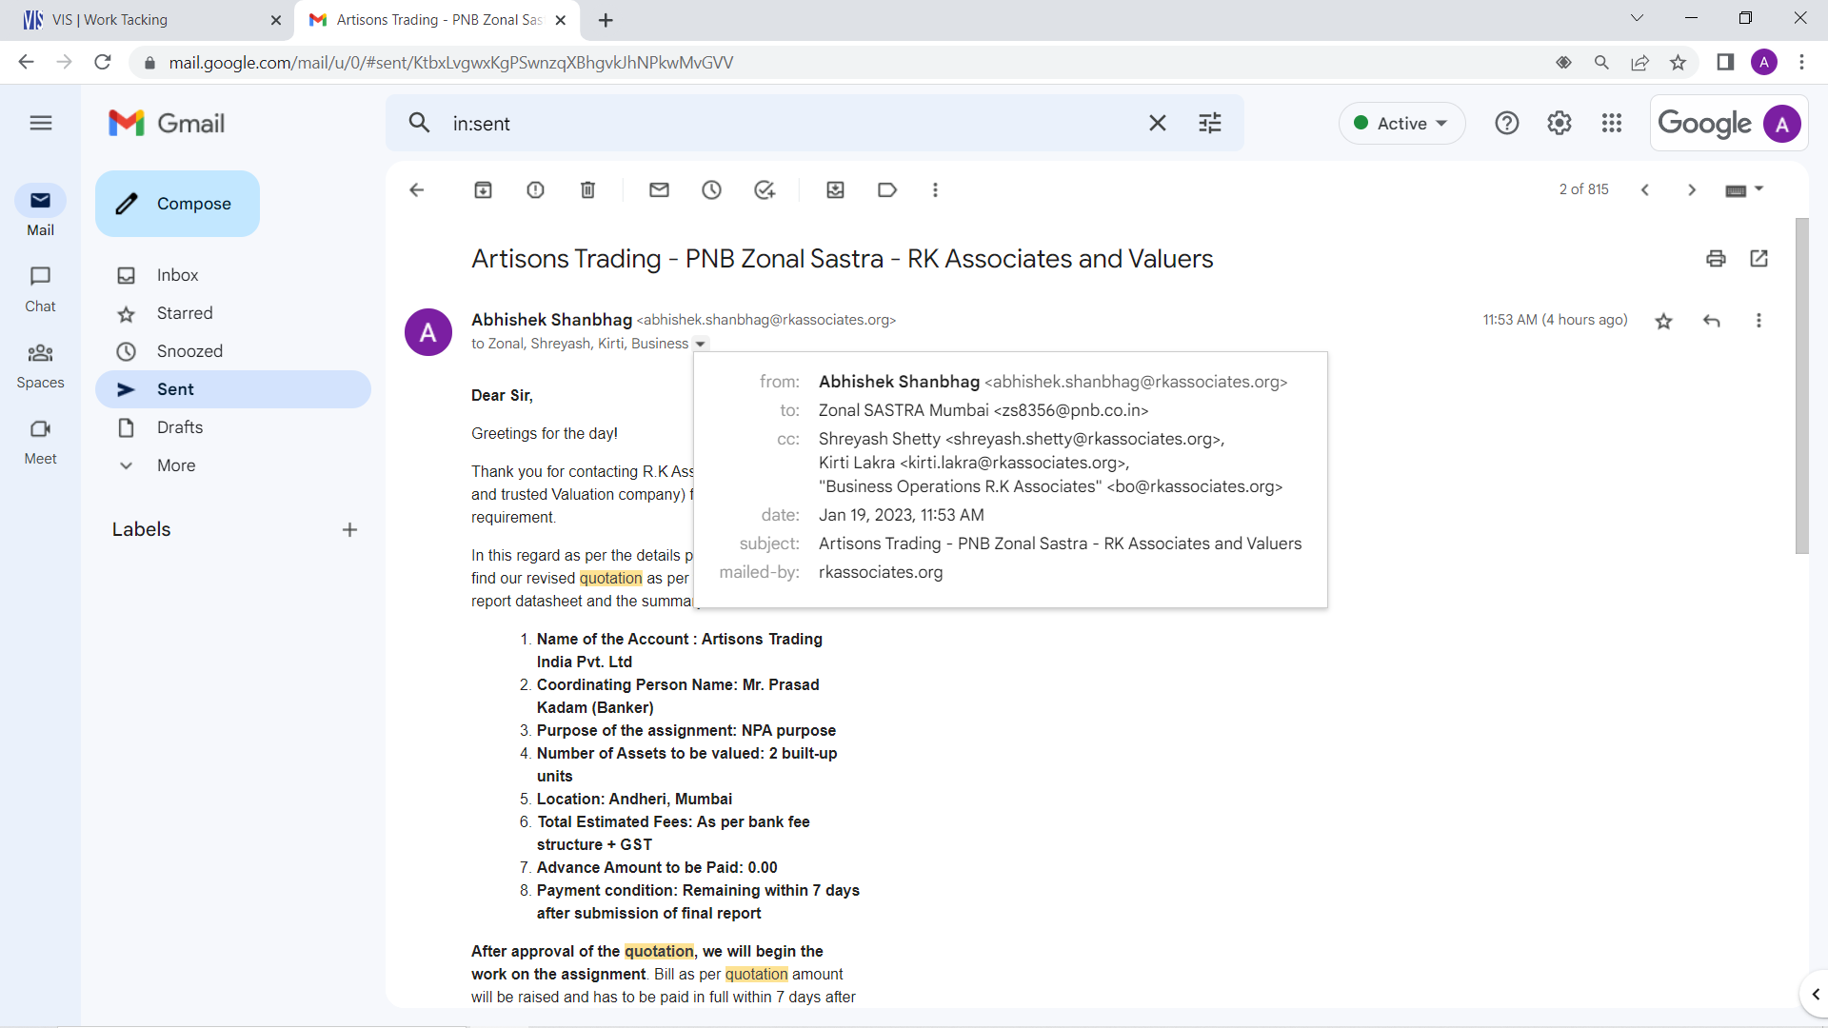Image resolution: width=1828 pixels, height=1028 pixels.
Task: Click the Compose button
Action: pos(177,204)
